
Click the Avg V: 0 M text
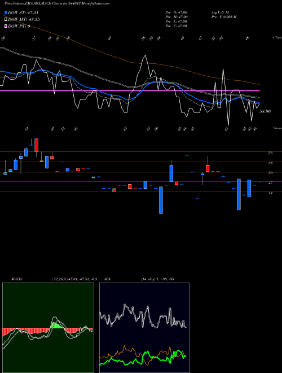tap(220, 12)
